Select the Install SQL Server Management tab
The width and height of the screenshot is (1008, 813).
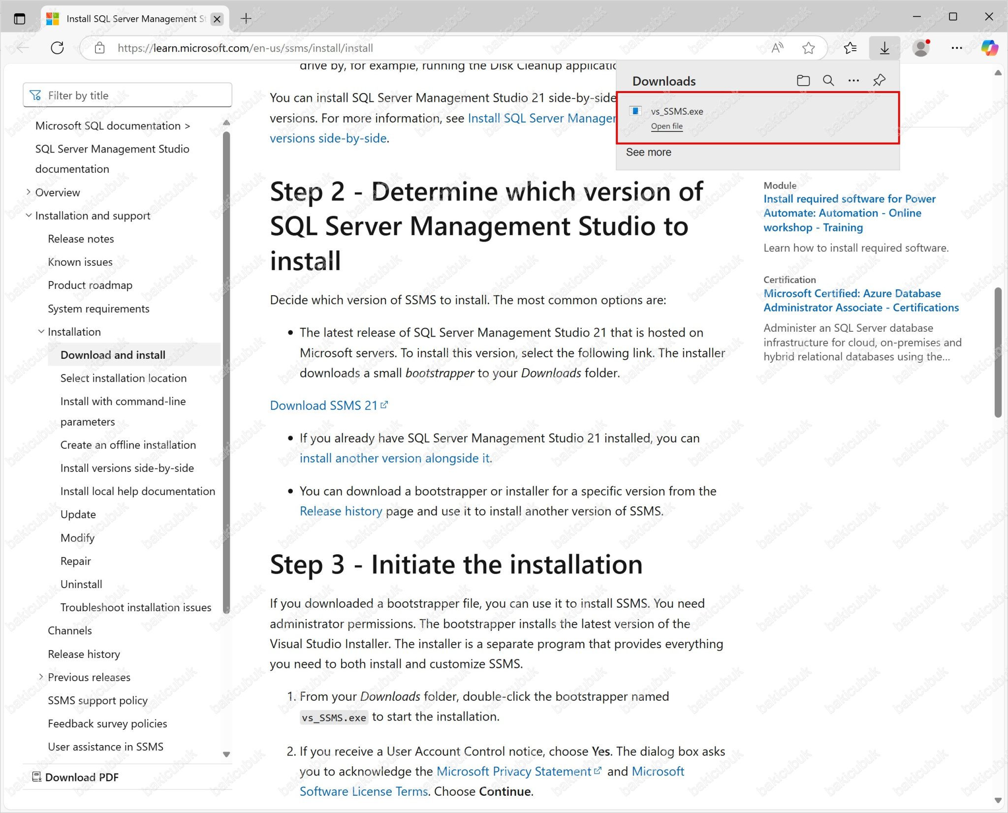(x=130, y=19)
